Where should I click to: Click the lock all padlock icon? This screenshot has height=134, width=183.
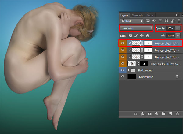pos(148,35)
